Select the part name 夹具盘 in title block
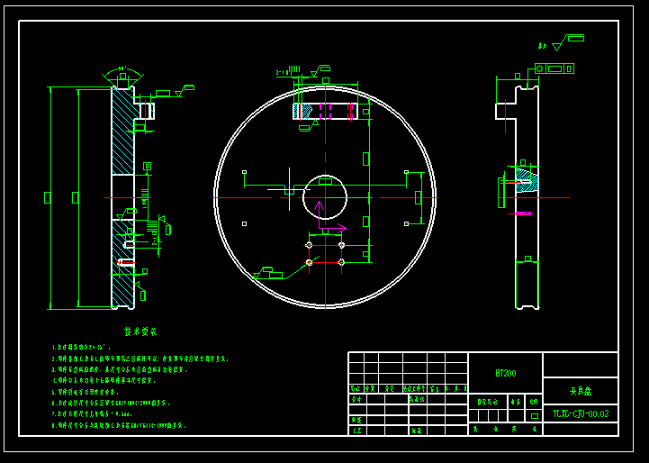Screen dimensions: 649x463 pyautogui.click(x=581, y=391)
